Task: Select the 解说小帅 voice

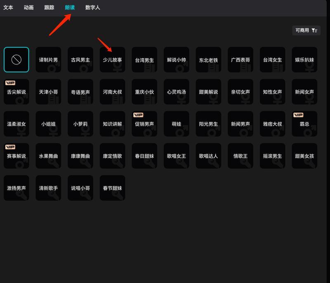Action: 177,59
